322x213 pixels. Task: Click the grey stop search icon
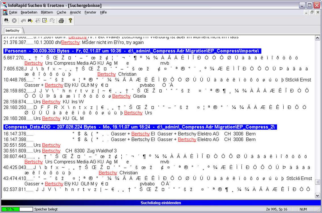click(x=14, y=20)
